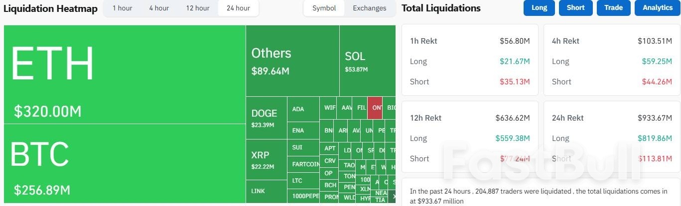Switch heatmap to Exchanges view
Viewport: 681px width, 206px height.
369,8
